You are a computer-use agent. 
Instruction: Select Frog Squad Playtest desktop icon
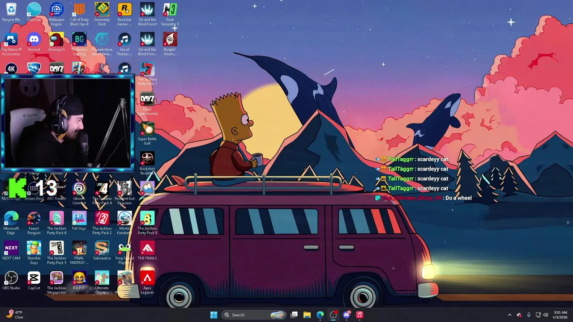tap(124, 253)
